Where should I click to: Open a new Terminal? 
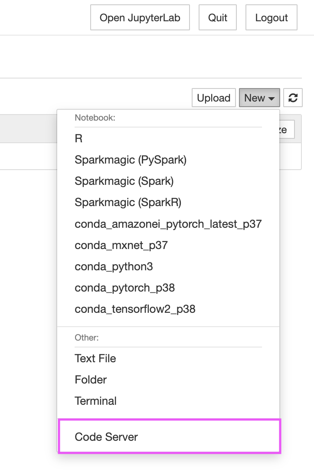[168, 401]
